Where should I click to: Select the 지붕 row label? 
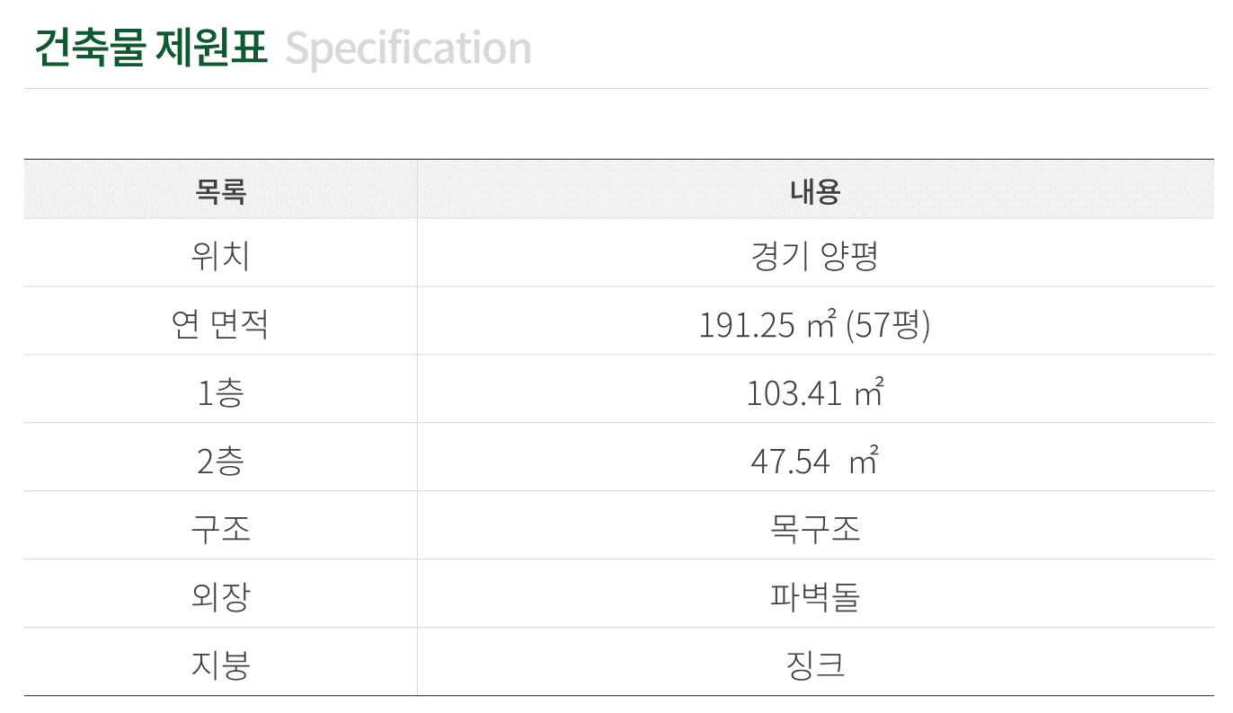pyautogui.click(x=220, y=665)
